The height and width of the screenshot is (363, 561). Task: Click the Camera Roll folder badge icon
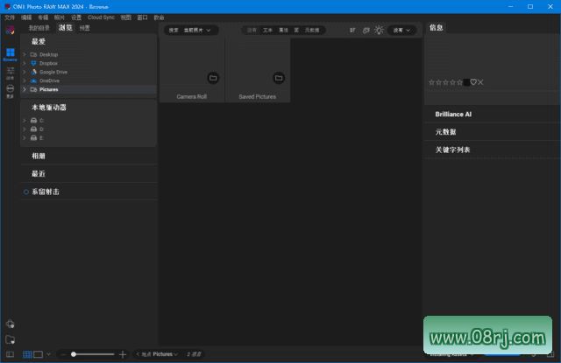point(213,78)
